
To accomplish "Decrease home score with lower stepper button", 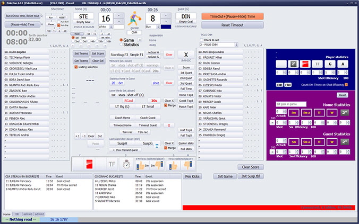I will tap(119, 21).
